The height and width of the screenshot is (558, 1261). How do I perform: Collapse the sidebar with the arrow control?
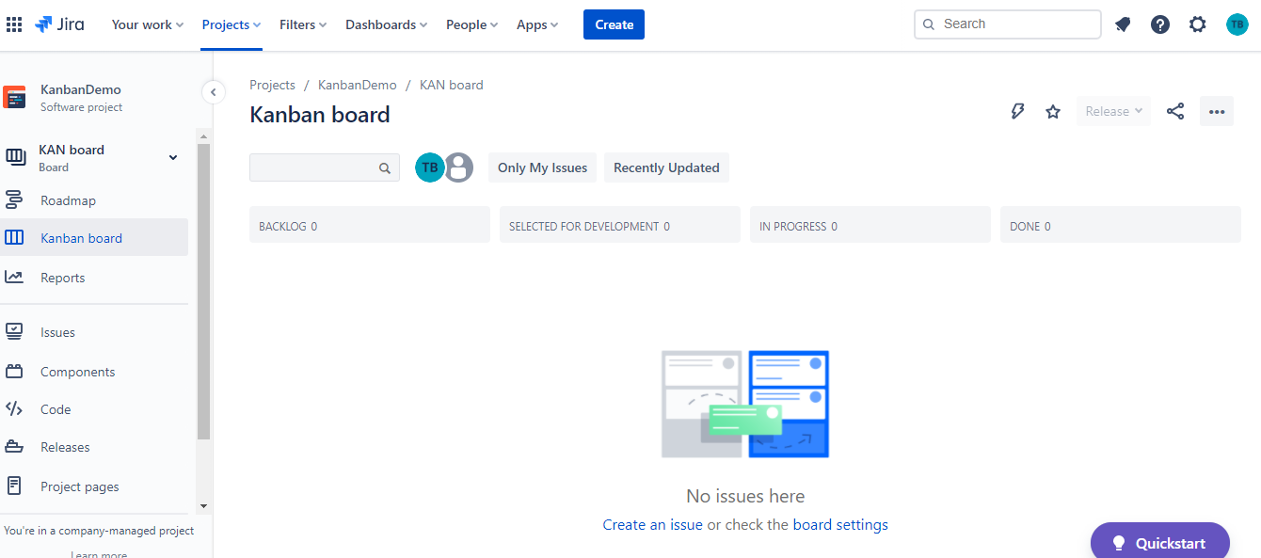[214, 92]
